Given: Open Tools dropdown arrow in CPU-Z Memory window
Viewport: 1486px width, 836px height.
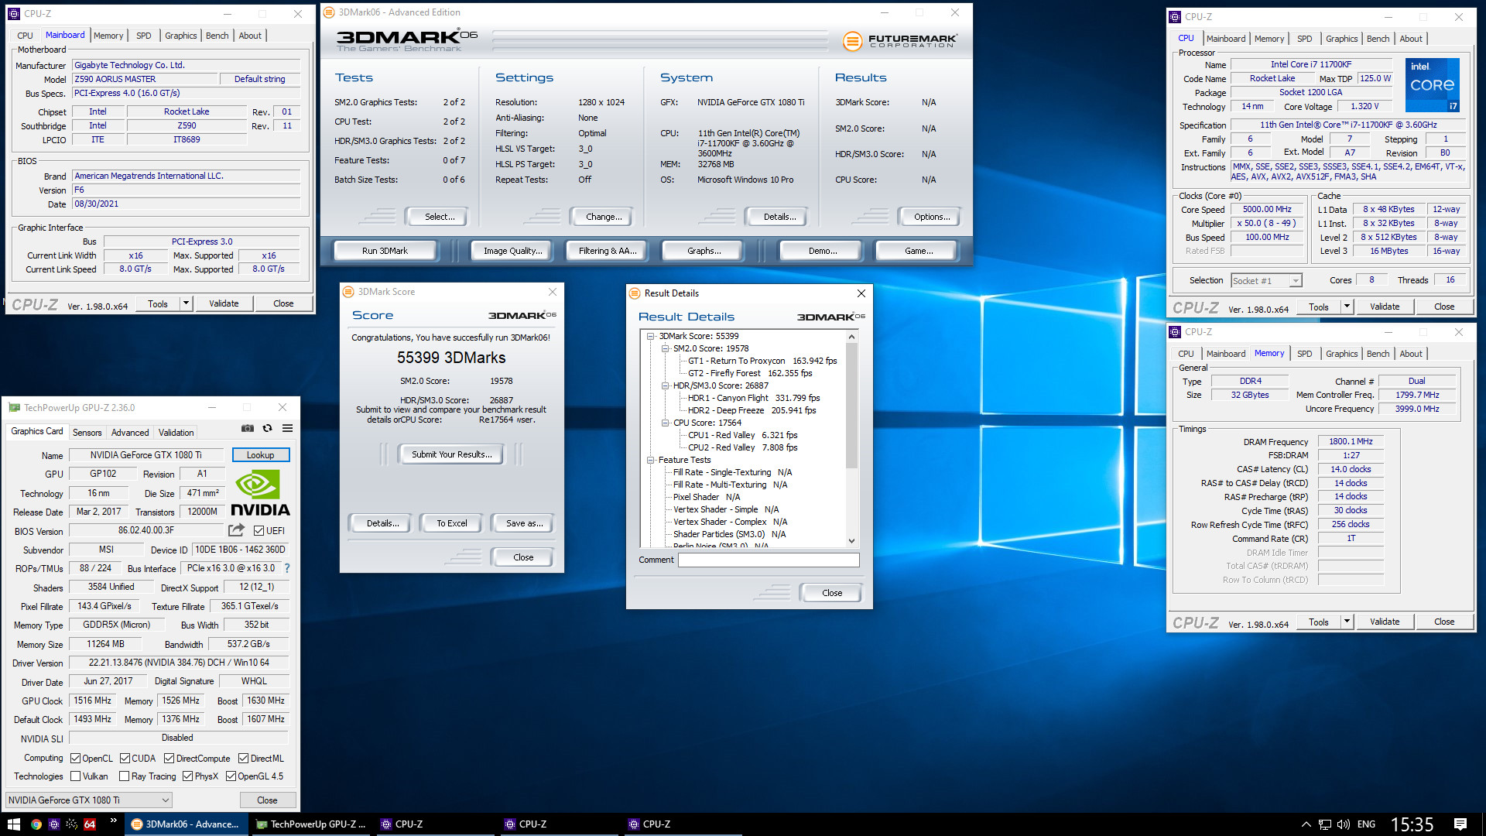Looking at the screenshot, I should [1347, 622].
